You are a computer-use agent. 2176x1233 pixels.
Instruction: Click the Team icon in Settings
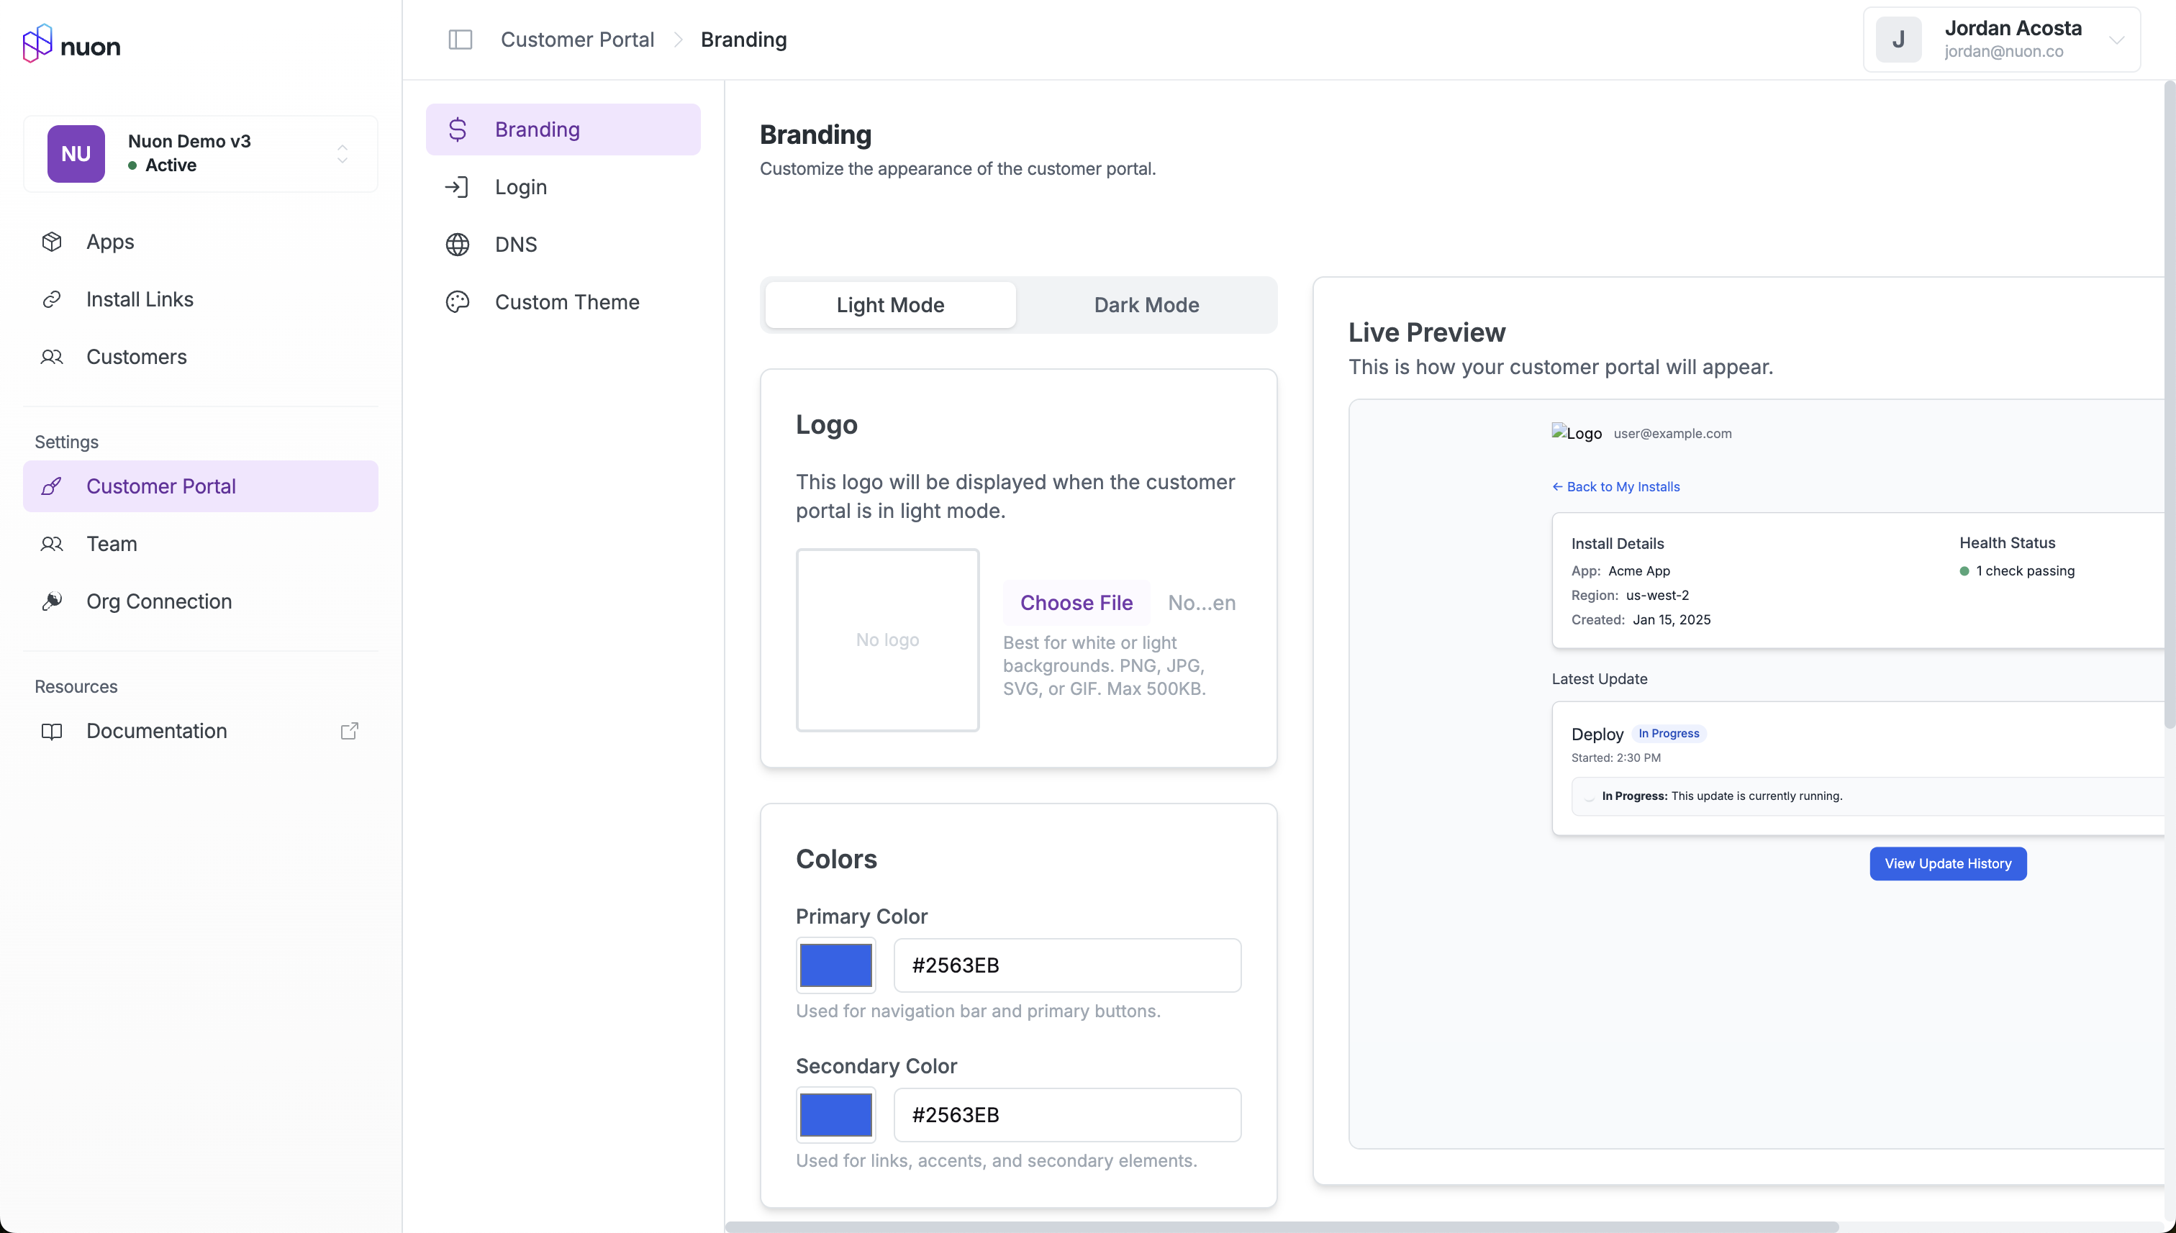(52, 544)
